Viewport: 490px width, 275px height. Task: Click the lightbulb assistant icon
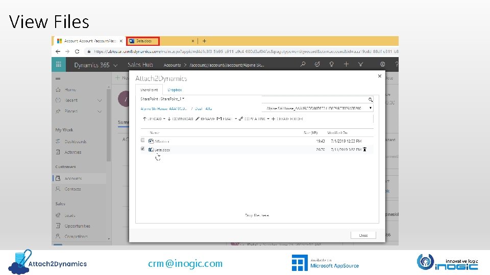point(331,64)
